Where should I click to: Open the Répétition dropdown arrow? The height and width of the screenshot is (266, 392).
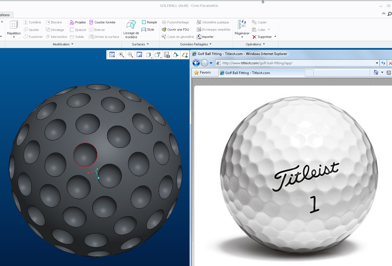pos(14,37)
